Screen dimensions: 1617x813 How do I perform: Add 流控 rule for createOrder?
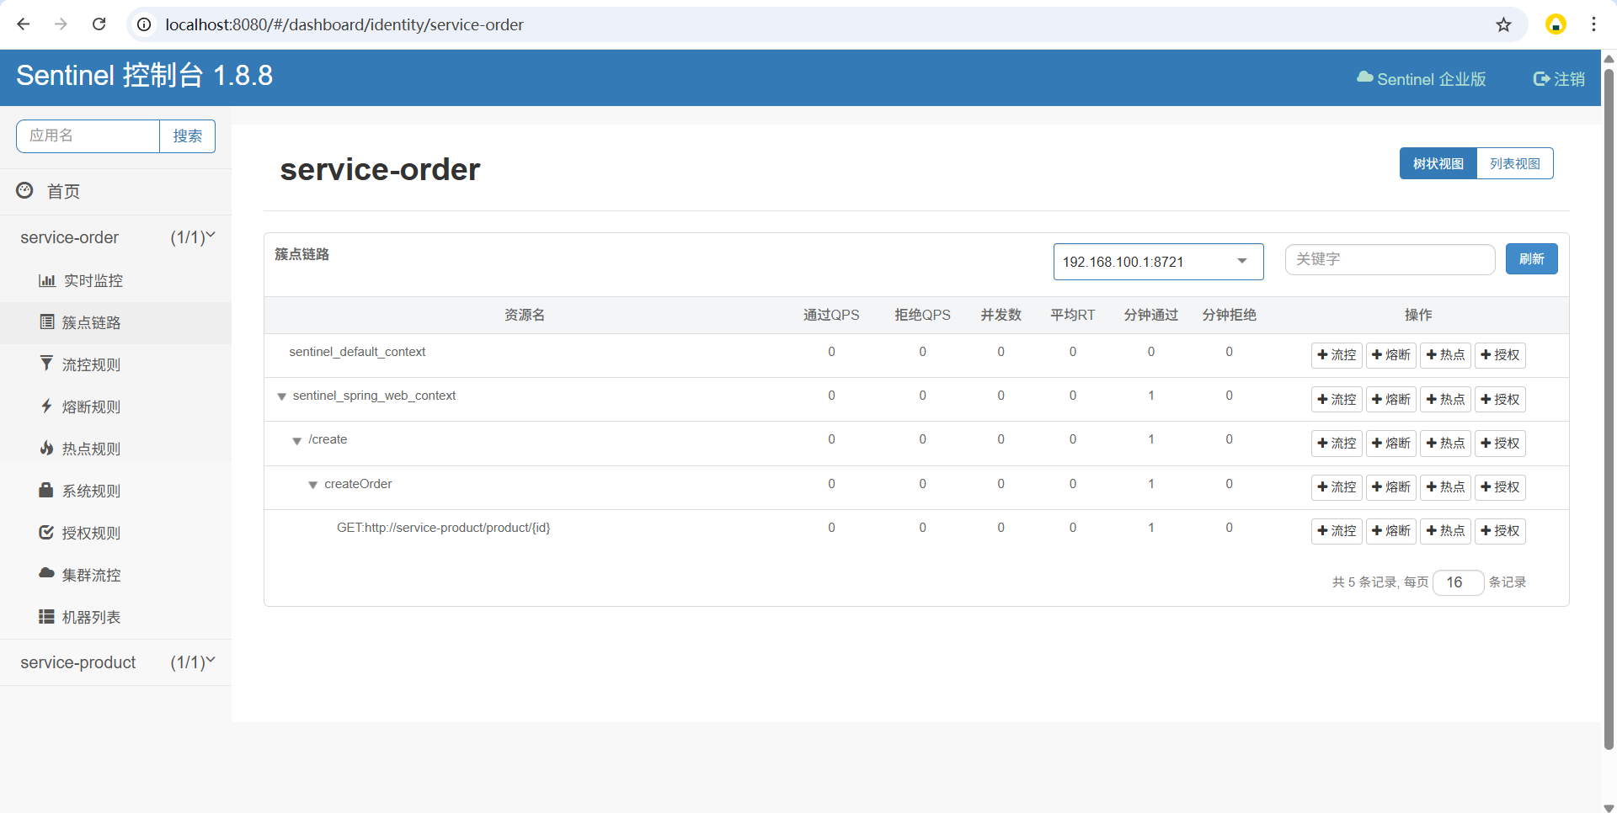1337,487
